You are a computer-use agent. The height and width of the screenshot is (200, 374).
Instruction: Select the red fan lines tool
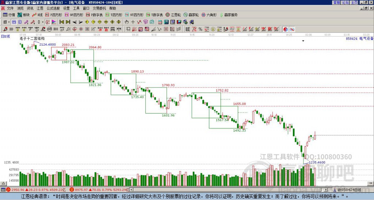134,29
